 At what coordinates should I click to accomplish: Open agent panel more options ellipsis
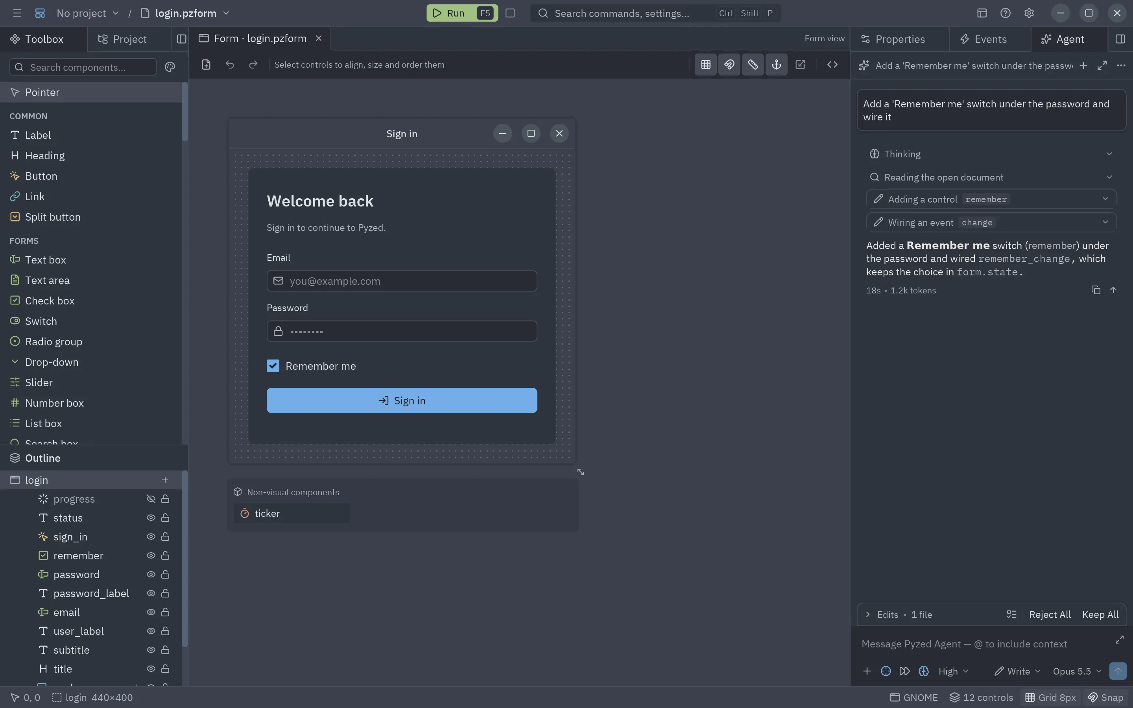1121,66
